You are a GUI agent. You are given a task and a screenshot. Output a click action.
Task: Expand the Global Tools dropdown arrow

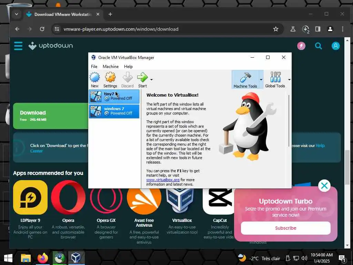point(289,80)
